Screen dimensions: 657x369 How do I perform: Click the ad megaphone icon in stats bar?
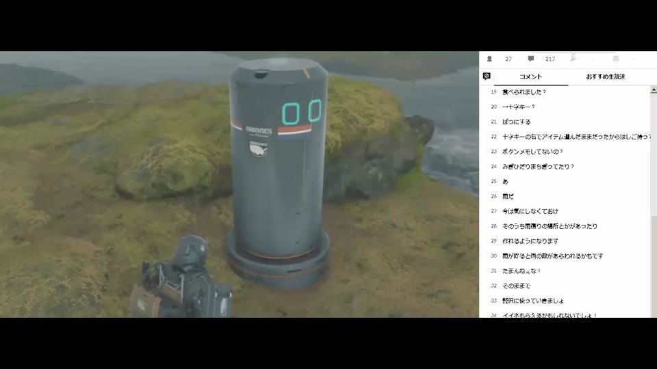pyautogui.click(x=573, y=59)
